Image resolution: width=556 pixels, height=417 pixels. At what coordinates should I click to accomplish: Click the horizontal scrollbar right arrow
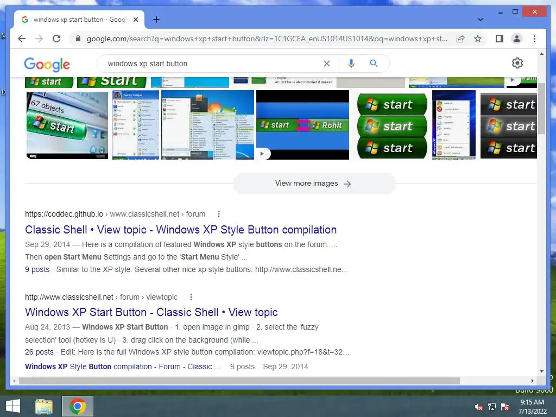(x=532, y=381)
